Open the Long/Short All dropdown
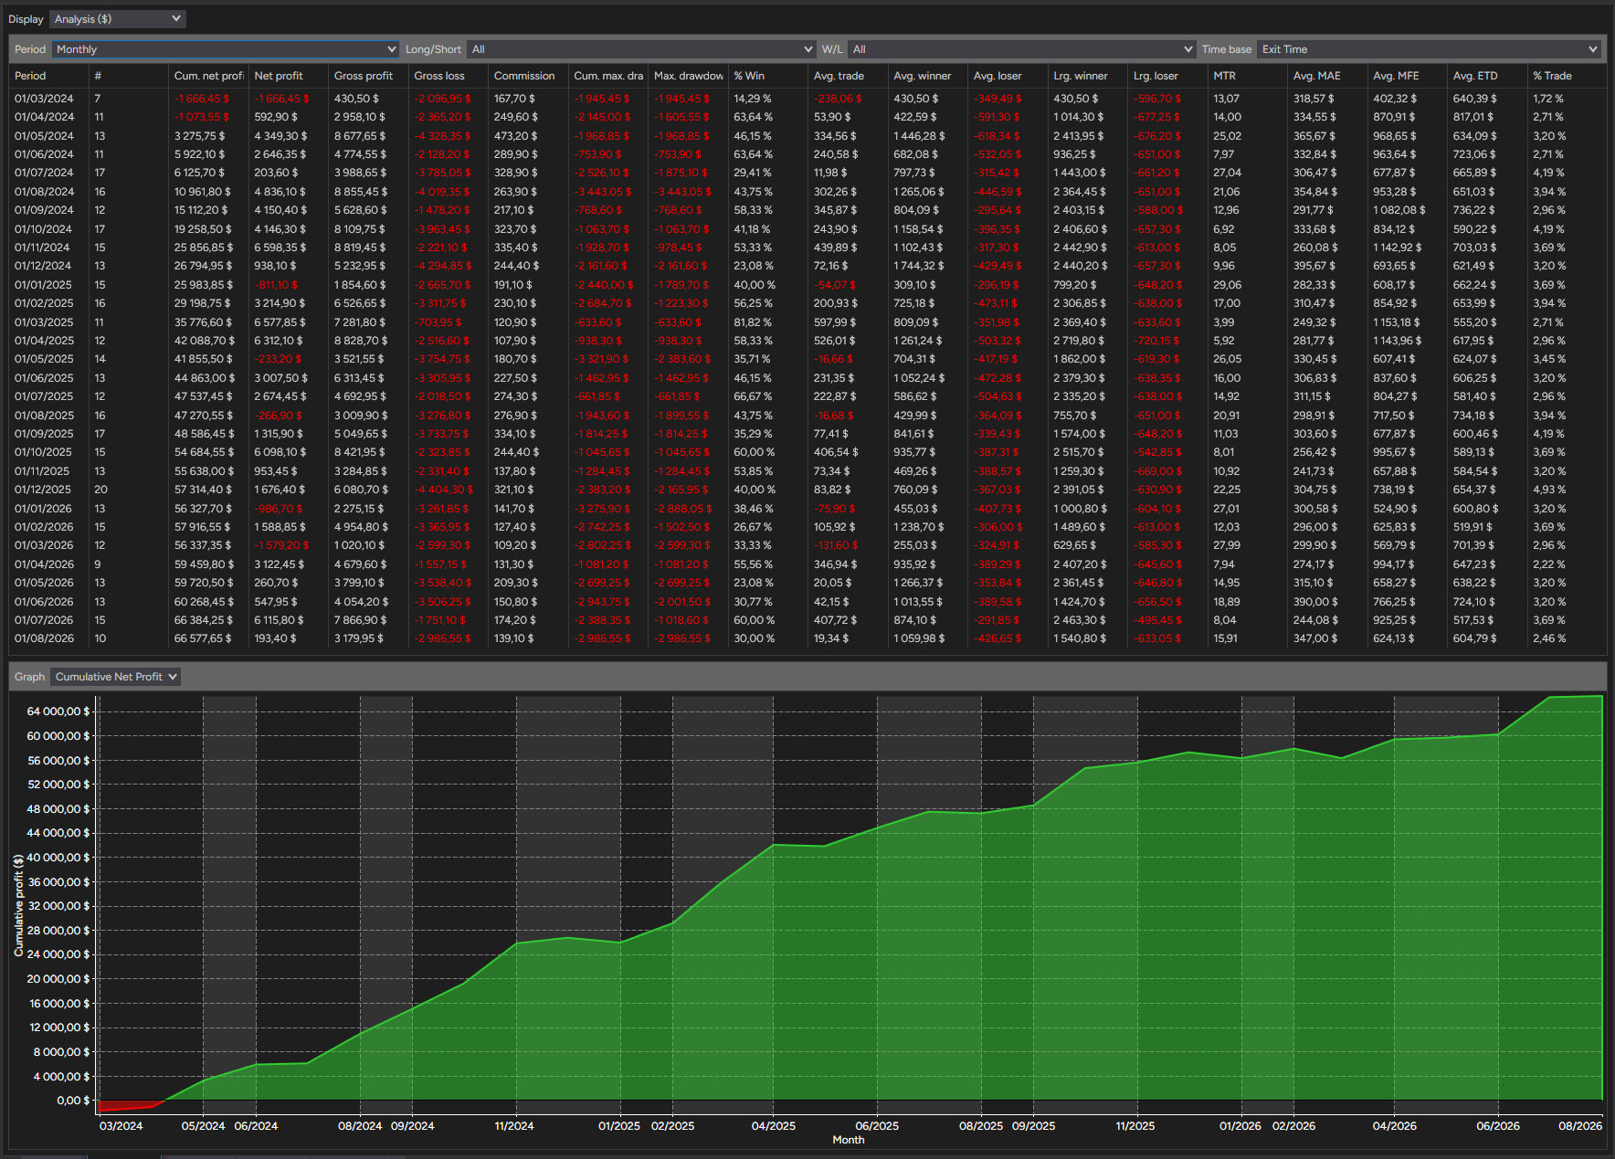The height and width of the screenshot is (1159, 1615). (641, 49)
